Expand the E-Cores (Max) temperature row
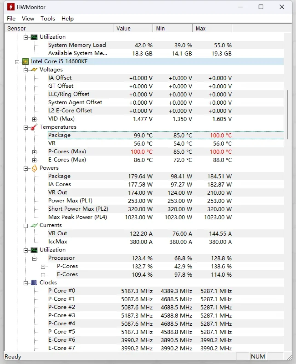 pos(34,160)
